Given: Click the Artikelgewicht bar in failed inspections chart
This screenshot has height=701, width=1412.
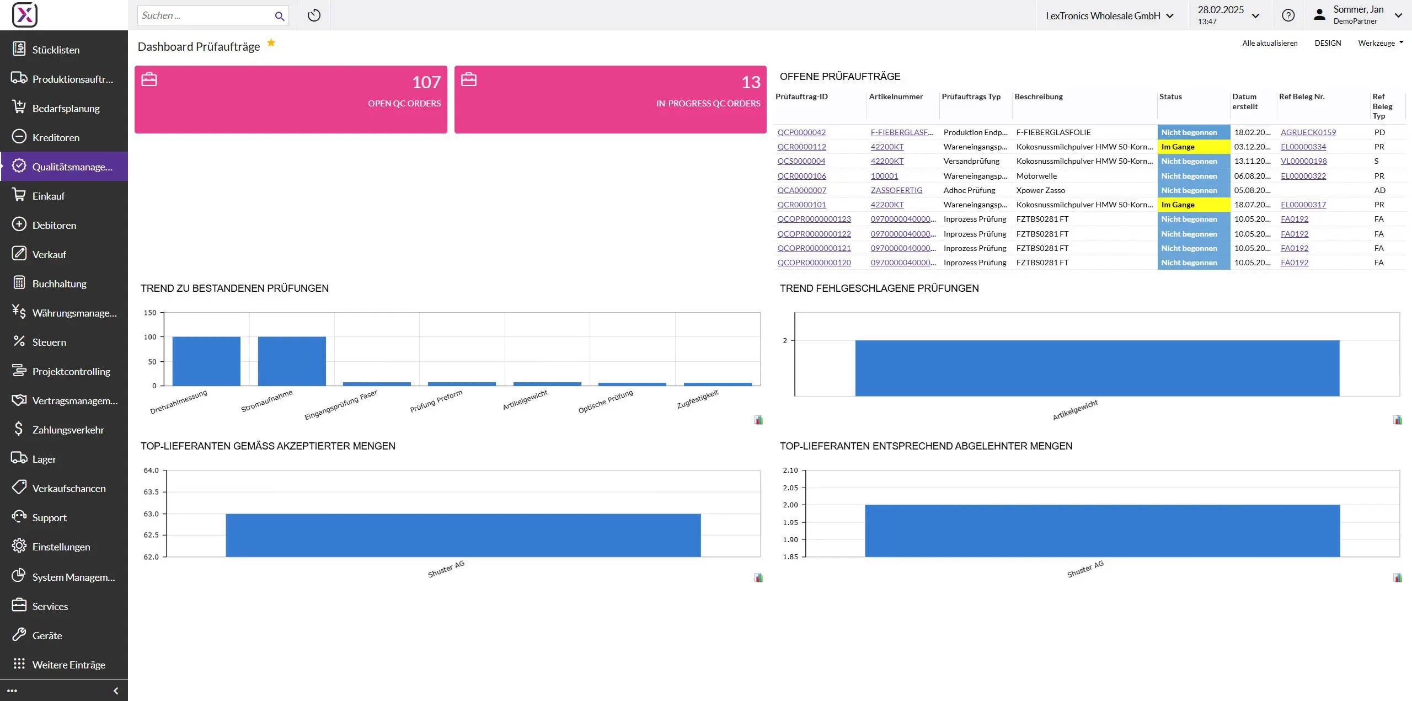Looking at the screenshot, I should [x=1097, y=368].
